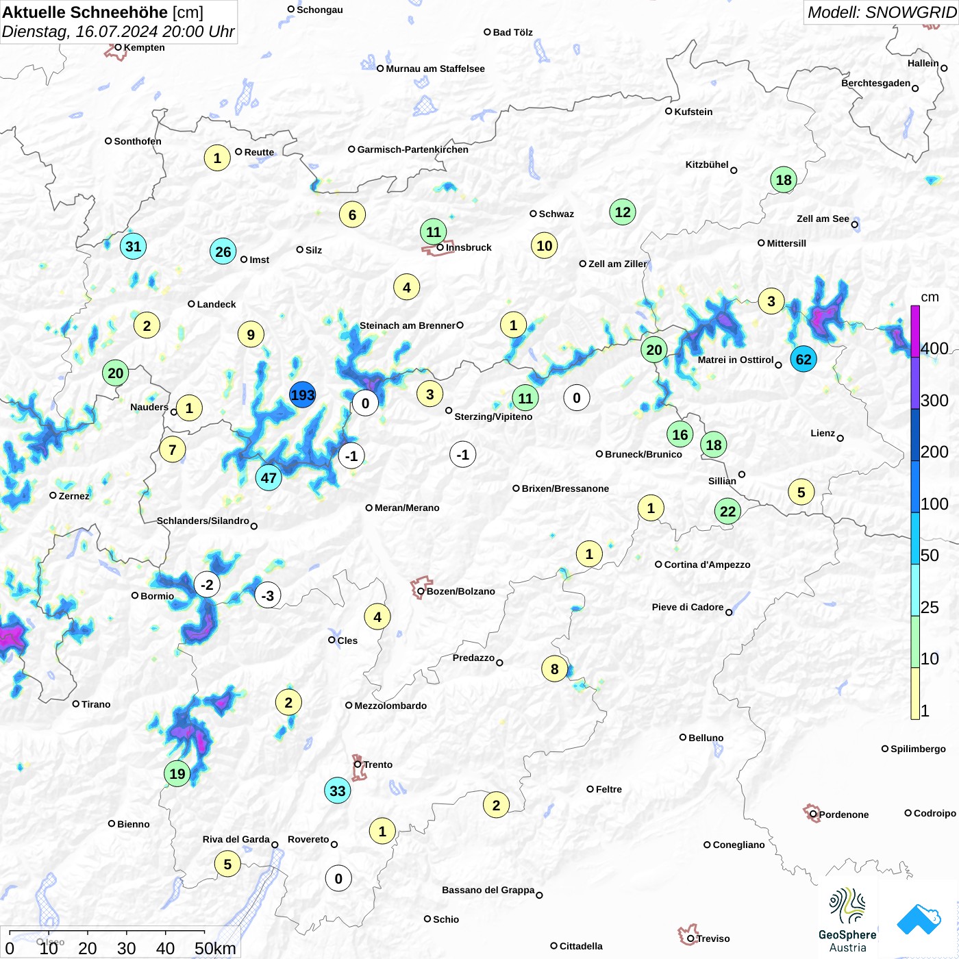Screen dimensions: 959x959
Task: Select the 11 cm marker above Innsbruck
Action: pos(434,232)
